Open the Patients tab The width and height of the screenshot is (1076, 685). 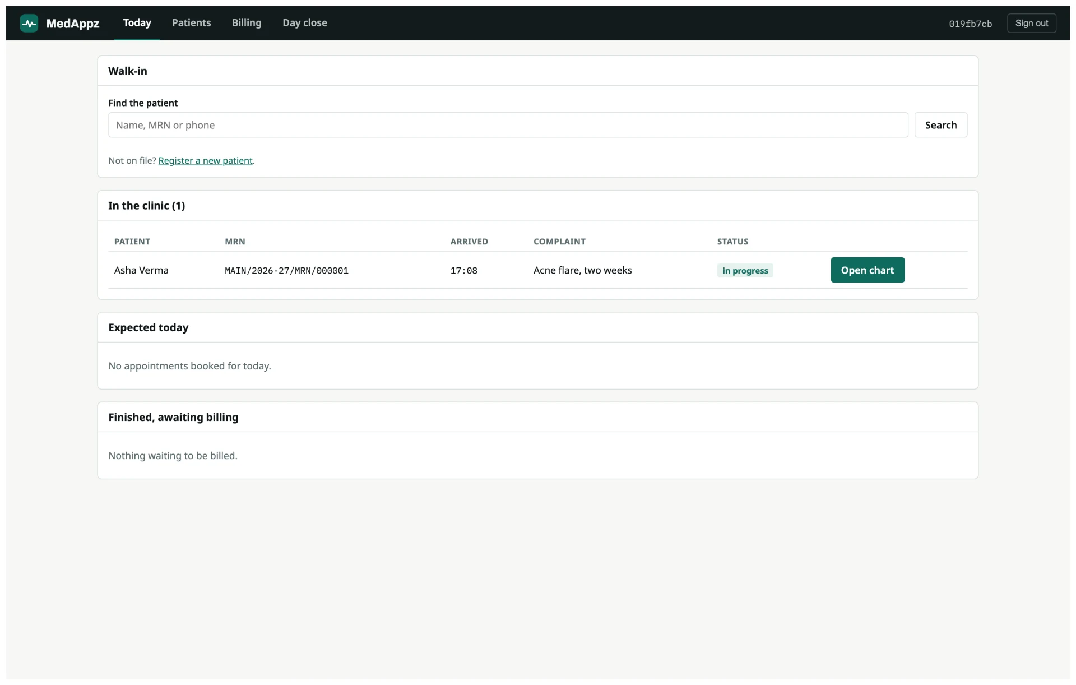coord(192,23)
